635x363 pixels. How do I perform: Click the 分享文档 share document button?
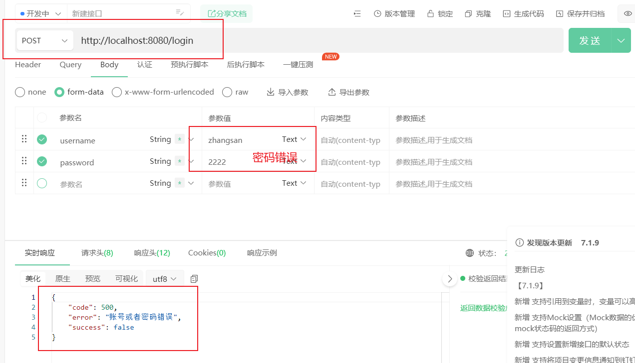point(227,14)
